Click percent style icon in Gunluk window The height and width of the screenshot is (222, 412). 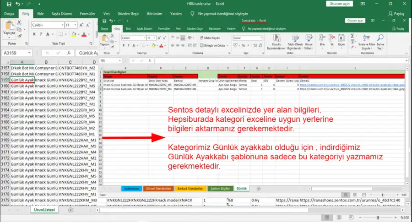(244, 45)
